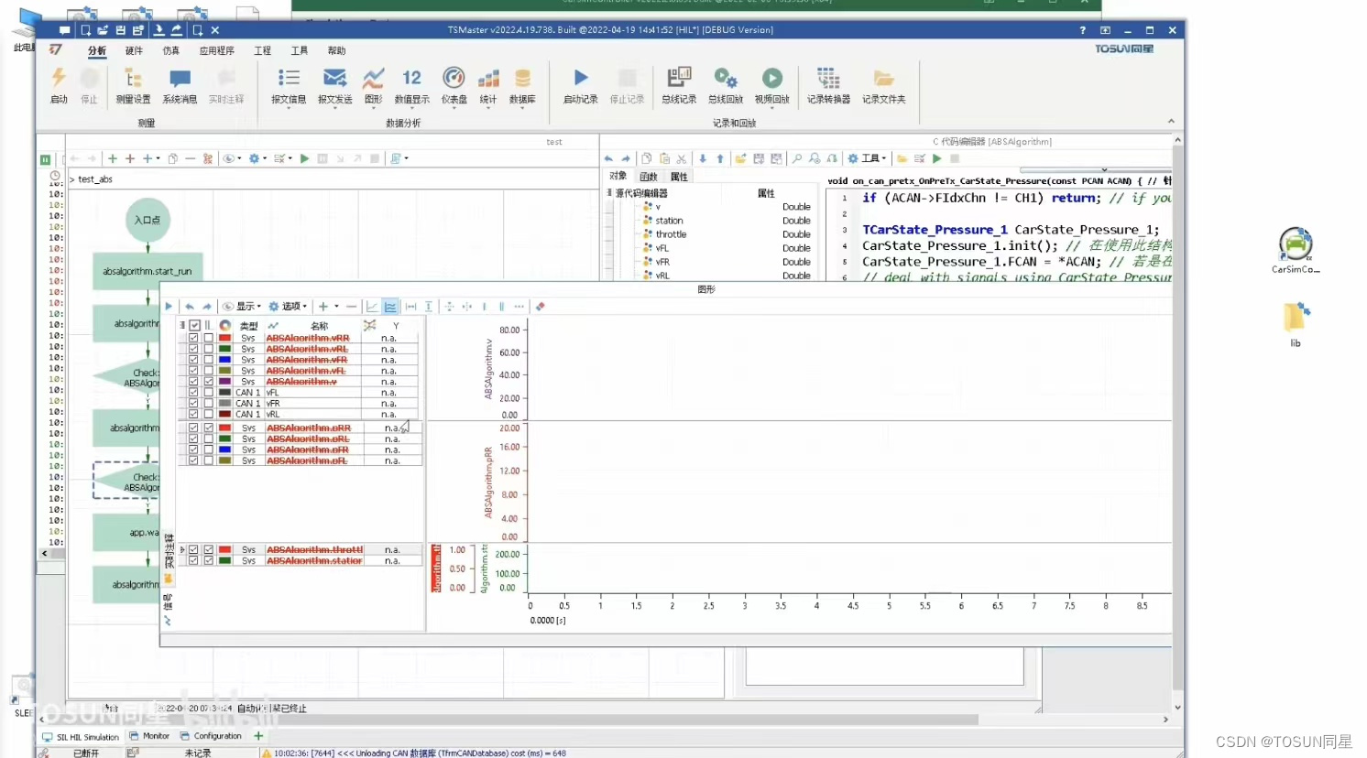The height and width of the screenshot is (758, 1367).
Task: Open CarSimCo... desktop shortcut
Action: [1296, 250]
